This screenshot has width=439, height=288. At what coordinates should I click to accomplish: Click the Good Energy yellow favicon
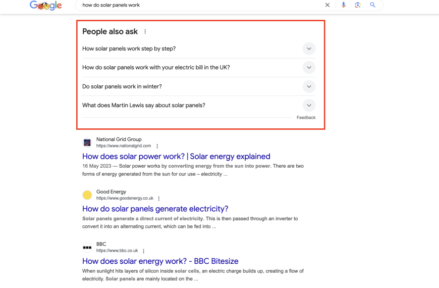(87, 195)
